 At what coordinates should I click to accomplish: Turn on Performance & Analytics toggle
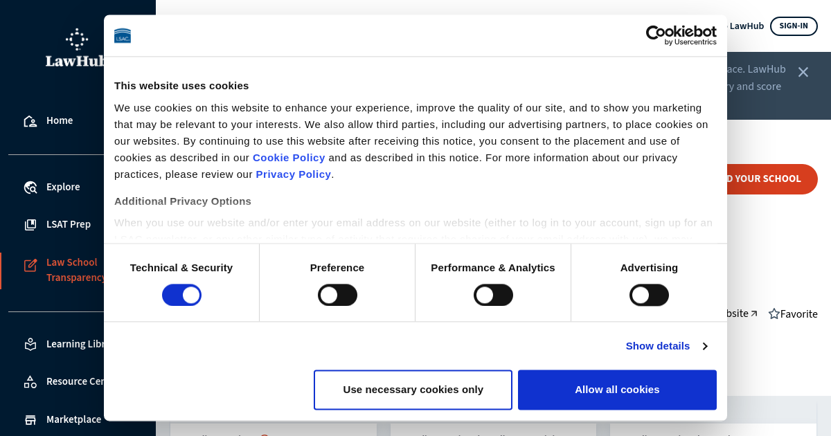pos(493,295)
